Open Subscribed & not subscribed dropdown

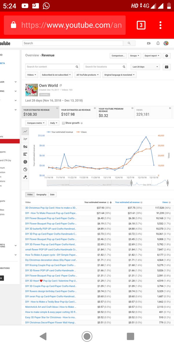pyautogui.click(x=56, y=75)
